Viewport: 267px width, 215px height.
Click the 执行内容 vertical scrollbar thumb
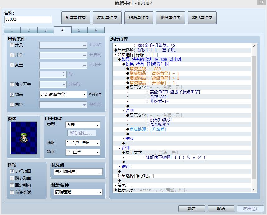tap(254, 117)
